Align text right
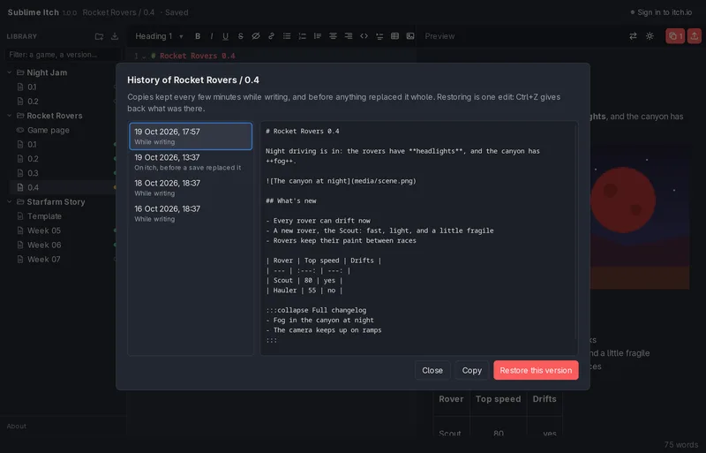706x453 pixels. tap(349, 36)
